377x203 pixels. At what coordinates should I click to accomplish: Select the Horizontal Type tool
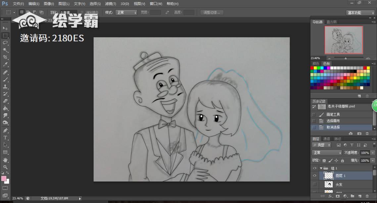5,138
